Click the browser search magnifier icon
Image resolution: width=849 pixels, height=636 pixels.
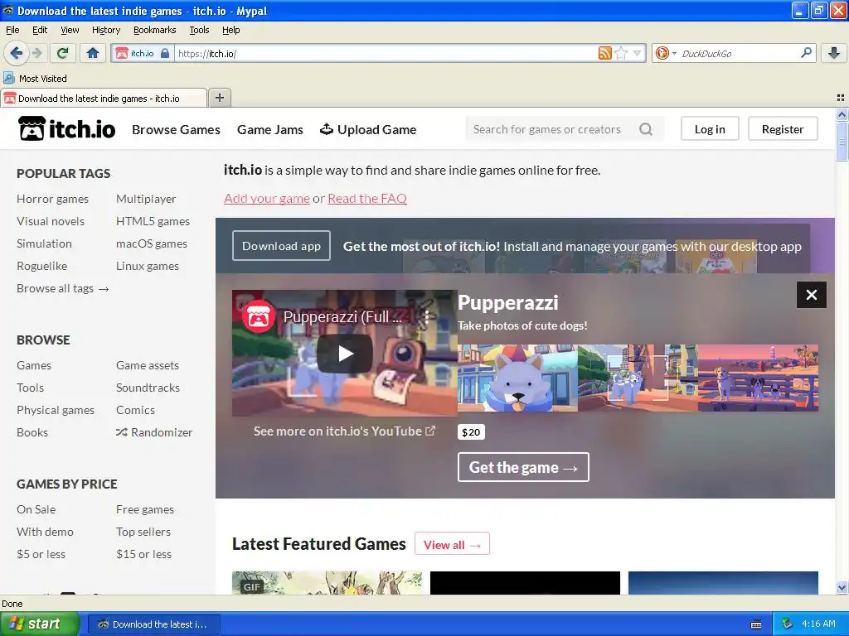point(806,52)
